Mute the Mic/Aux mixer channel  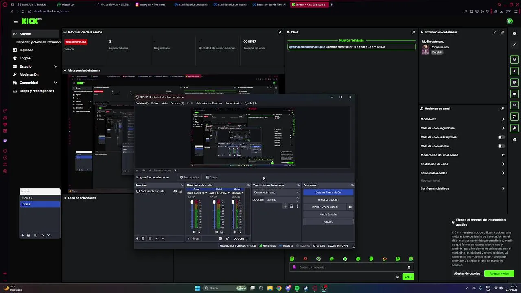235,232
